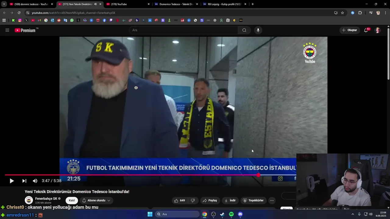390x219 pixels.
Task: Click the youtube.com address bar URL
Action: click(73, 13)
